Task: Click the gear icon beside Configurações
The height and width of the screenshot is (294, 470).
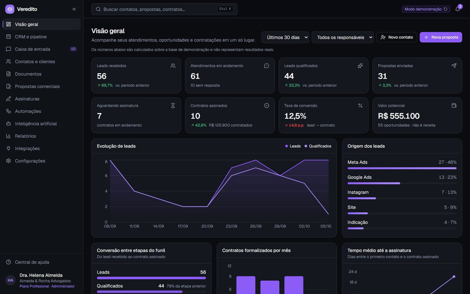Action: [x=9, y=161]
